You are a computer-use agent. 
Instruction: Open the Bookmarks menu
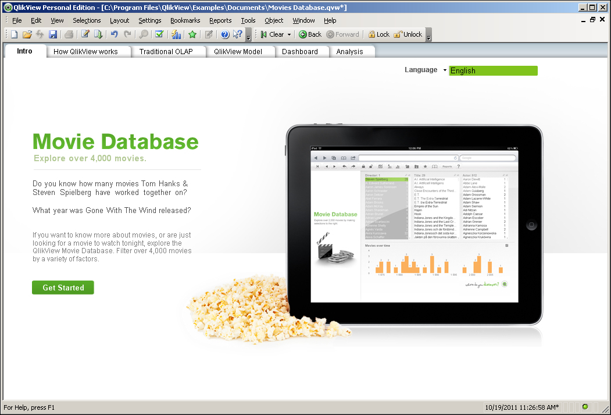tap(185, 20)
